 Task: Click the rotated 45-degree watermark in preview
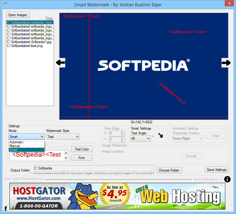(172, 93)
